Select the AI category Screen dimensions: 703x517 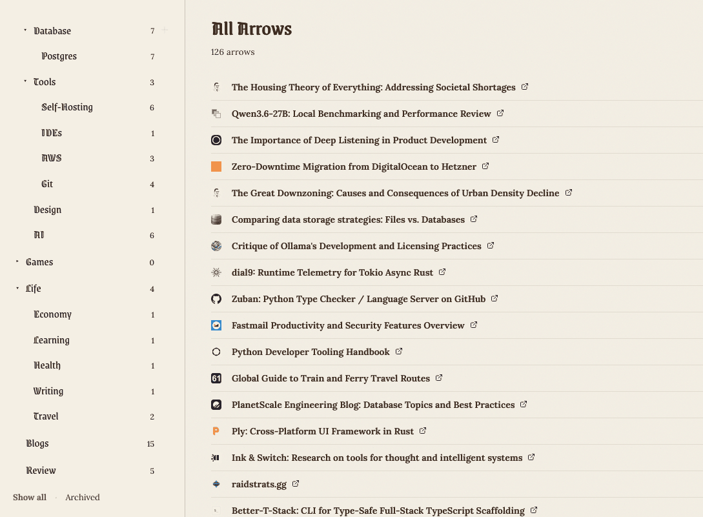[x=39, y=235]
